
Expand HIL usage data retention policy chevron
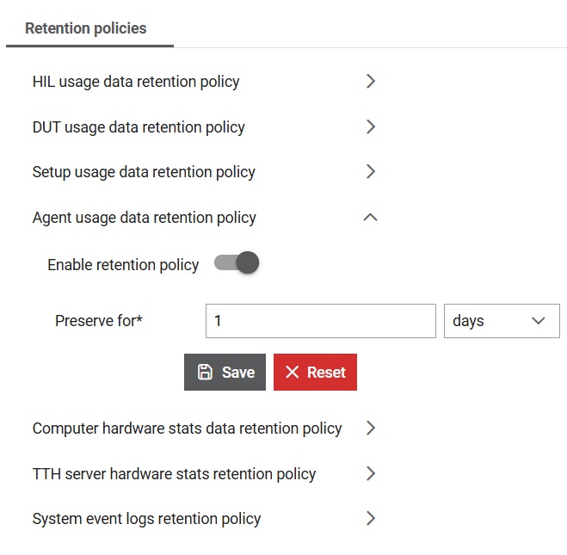click(x=370, y=81)
